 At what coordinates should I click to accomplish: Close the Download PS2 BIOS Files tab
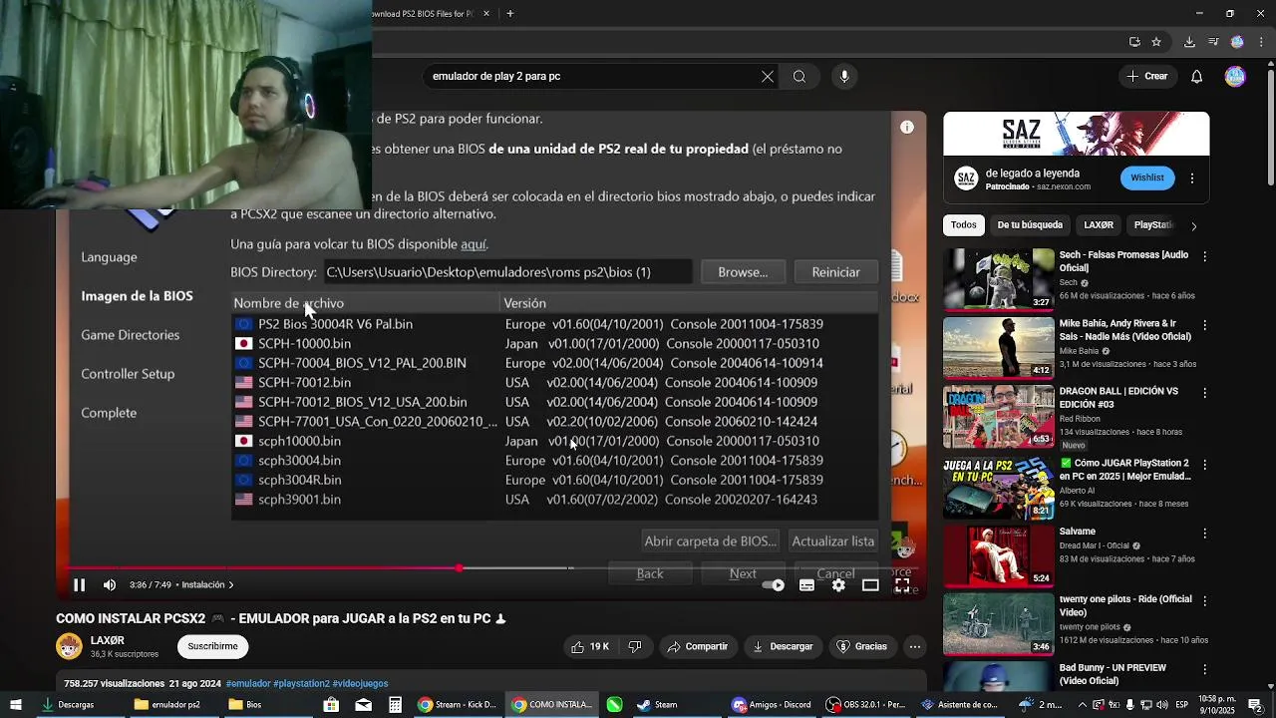click(486, 14)
